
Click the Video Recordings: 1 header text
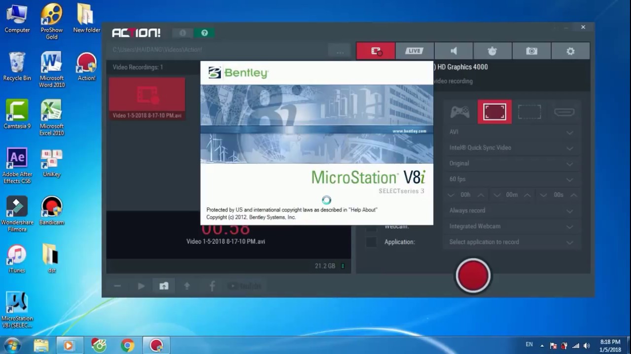click(x=138, y=67)
